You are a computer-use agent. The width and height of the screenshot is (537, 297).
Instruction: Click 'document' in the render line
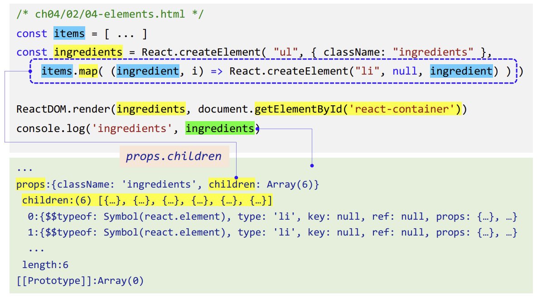223,109
